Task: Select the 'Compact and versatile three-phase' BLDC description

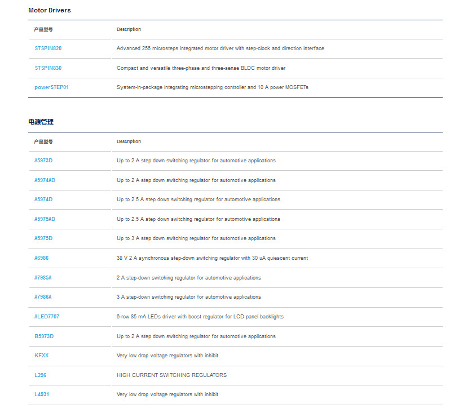Action: point(201,68)
